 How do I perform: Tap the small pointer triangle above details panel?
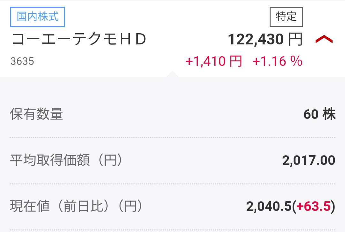(x=172, y=74)
